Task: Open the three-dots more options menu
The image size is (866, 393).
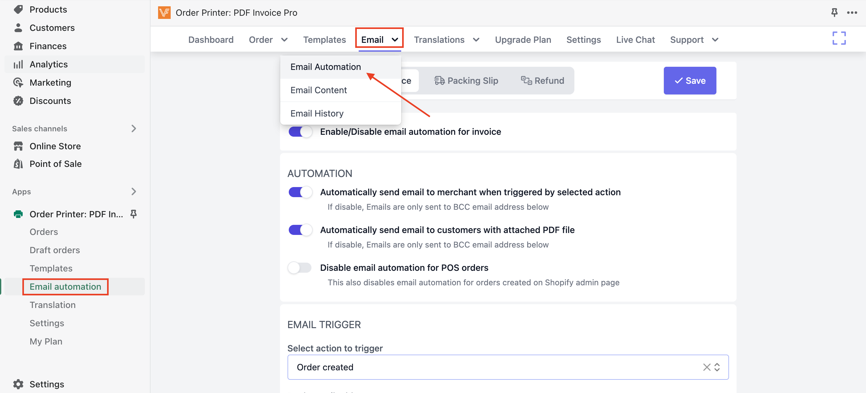Action: (x=852, y=13)
